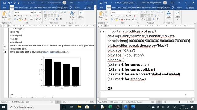The image size is (197, 110).
Task: Adjust zoom slider in right window
Action: click(179, 102)
